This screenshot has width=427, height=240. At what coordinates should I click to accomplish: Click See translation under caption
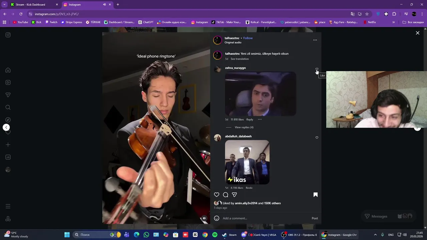240,59
